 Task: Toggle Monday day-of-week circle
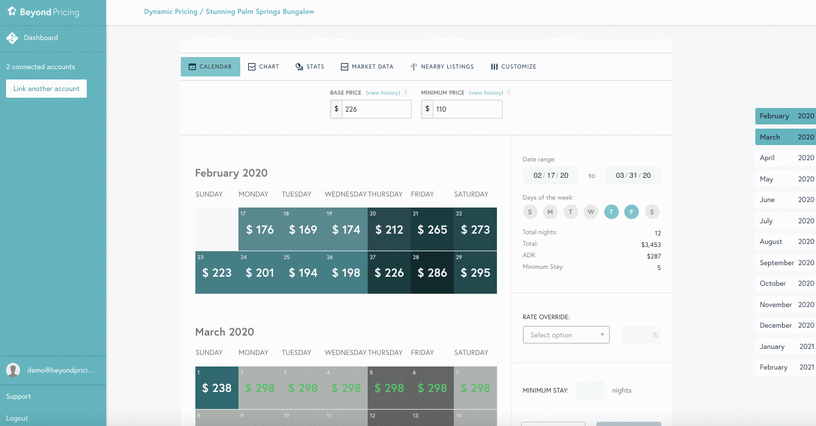pyautogui.click(x=550, y=212)
